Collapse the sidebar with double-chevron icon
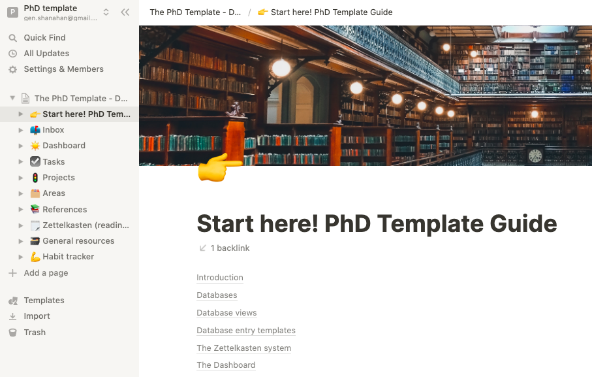This screenshot has width=592, height=377. click(x=125, y=12)
